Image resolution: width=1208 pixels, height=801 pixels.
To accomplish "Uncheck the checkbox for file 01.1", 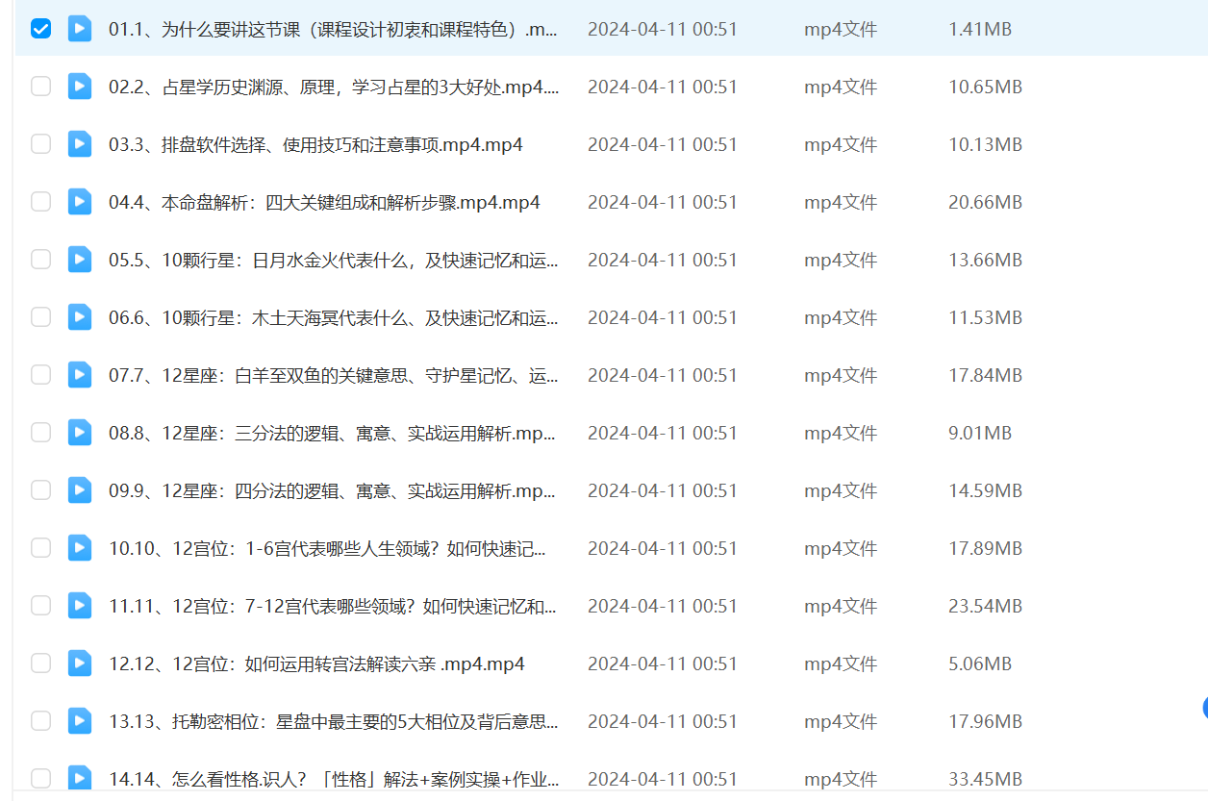I will coord(40,29).
